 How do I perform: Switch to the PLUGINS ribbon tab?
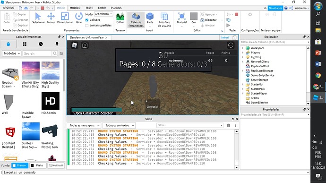116,8
